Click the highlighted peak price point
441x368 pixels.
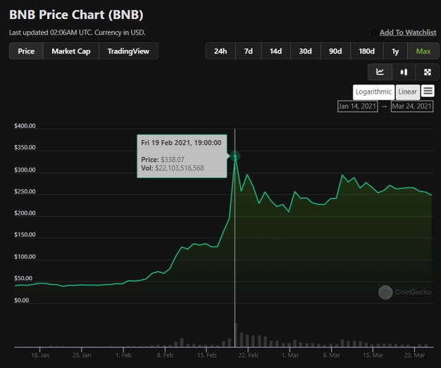click(x=235, y=156)
